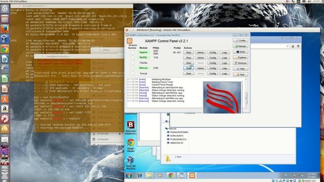Start the Tomcat module
Image resolution: width=324 pixels, height=182 pixels.
coord(188,73)
